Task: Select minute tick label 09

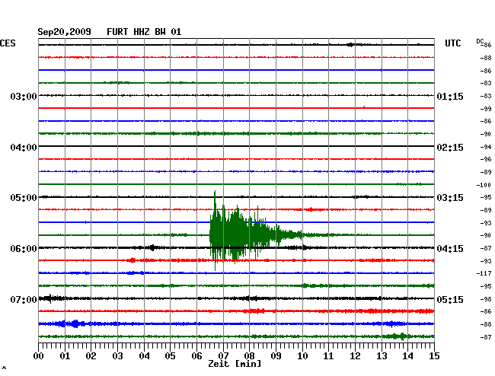Action: click(276, 356)
